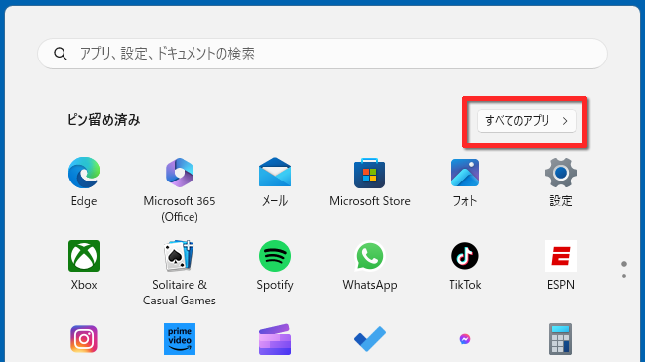Click the アプリ、設定、ドキュメントの検索 field
Screen dimensions: 645x362
[322, 54]
